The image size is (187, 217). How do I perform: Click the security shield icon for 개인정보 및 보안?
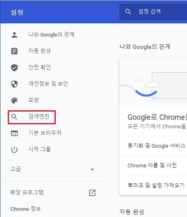click(14, 84)
